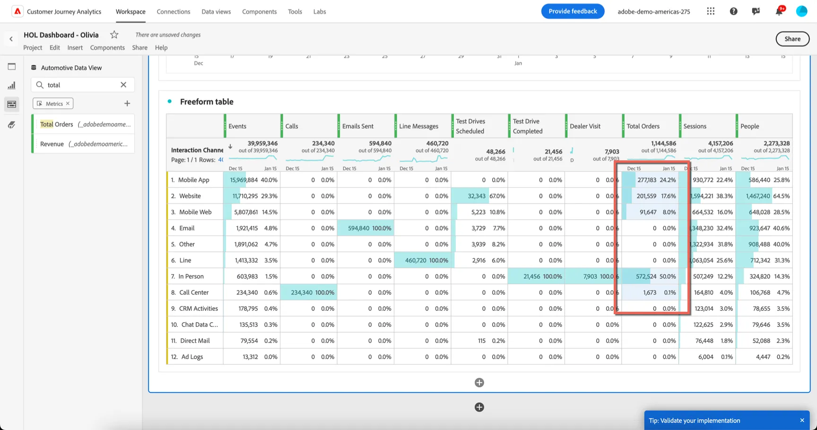Favorite the HOL Dashboard with star
This screenshot has width=817, height=430.
(x=114, y=35)
